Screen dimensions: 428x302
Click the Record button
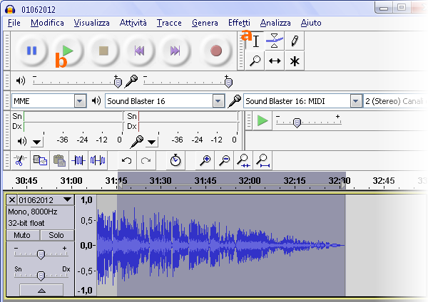pyautogui.click(x=215, y=51)
